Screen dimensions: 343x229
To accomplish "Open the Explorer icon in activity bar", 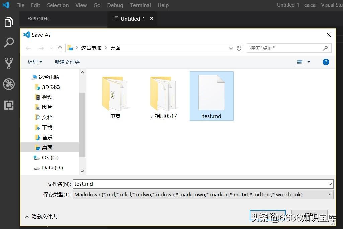I will [9, 22].
